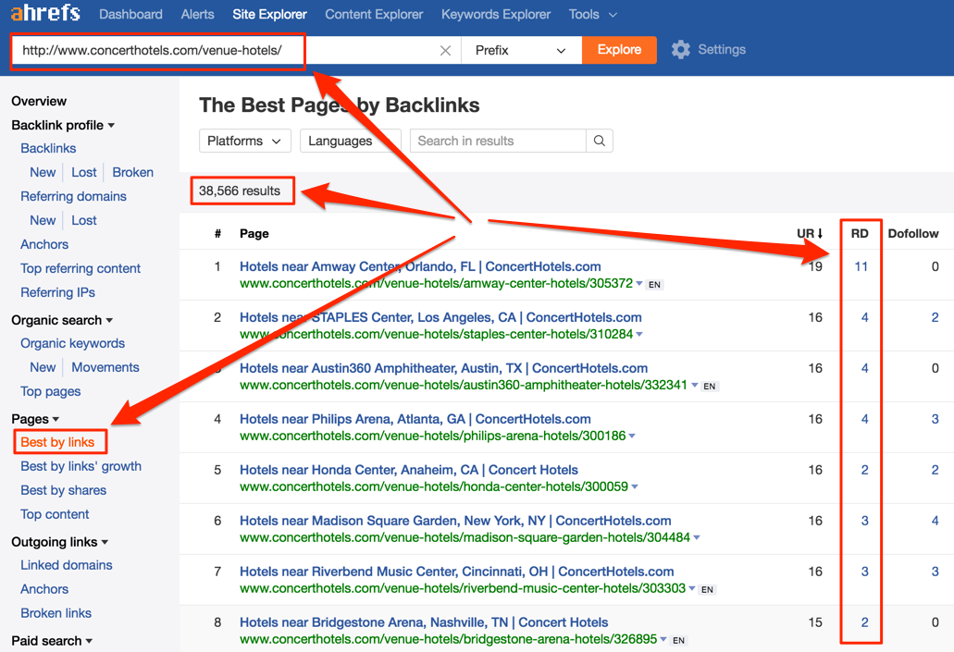Click the search magnifier icon in results filter

(x=600, y=141)
